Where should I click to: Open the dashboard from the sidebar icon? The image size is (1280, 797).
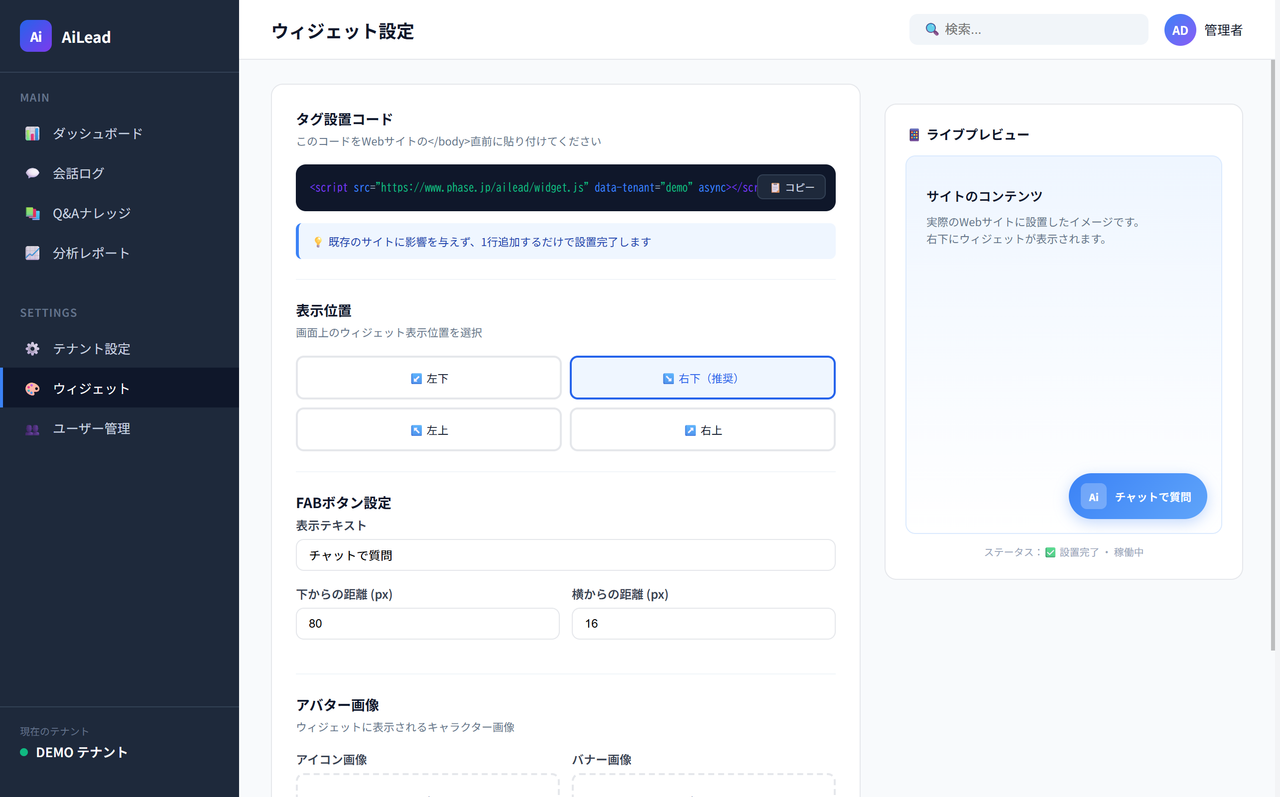click(32, 133)
